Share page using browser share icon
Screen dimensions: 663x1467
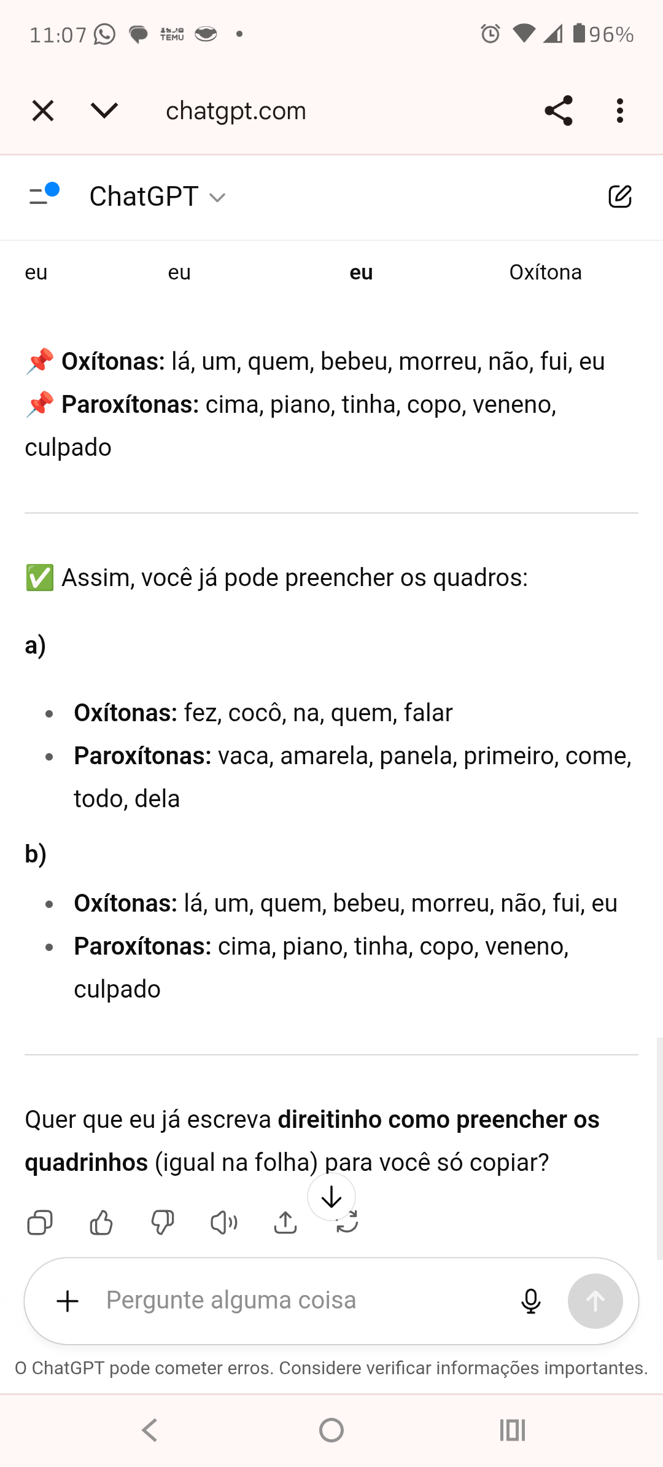[559, 111]
